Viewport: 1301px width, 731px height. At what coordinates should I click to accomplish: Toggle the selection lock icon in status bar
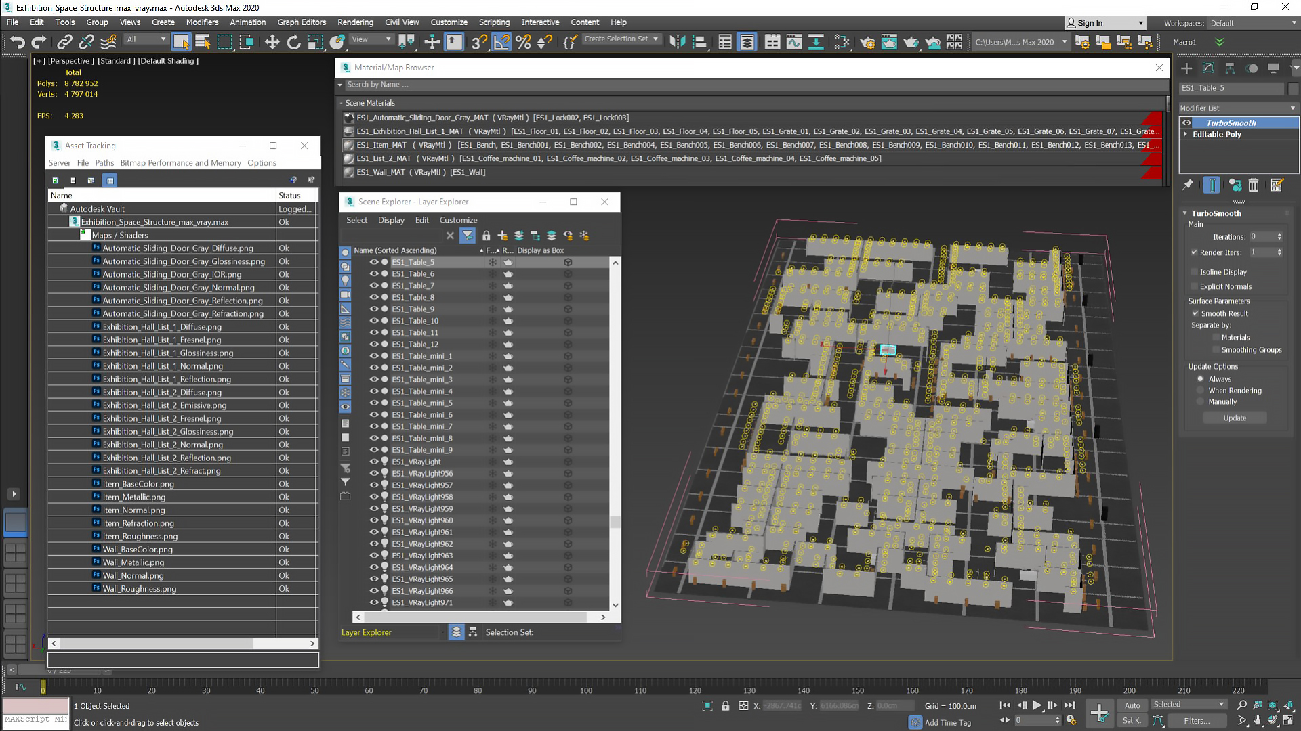click(x=726, y=706)
